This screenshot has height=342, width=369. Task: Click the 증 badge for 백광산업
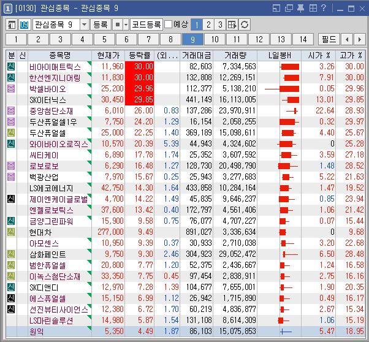coord(11,177)
